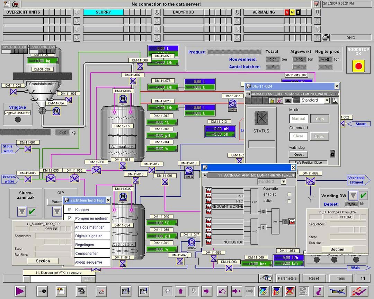Expand the down arrow next to SLURRY tab
Screen dimensions: 374x299
(x=157, y=12)
